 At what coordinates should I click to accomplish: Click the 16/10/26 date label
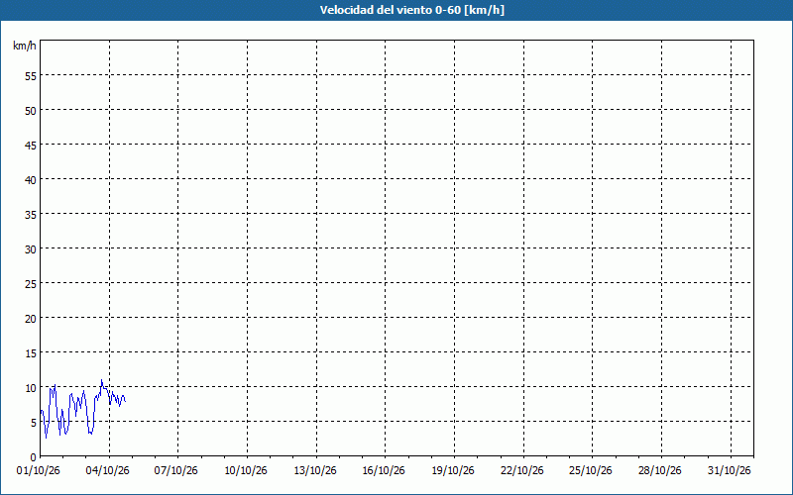[x=384, y=471]
